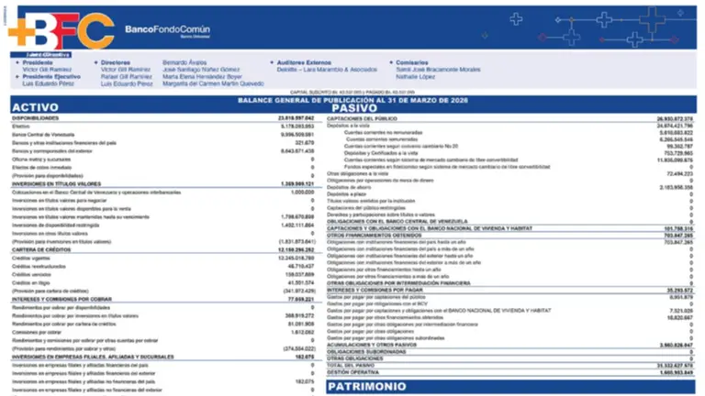Click the bullet next to Comisarios
This screenshot has height=396, width=705.
391,63
